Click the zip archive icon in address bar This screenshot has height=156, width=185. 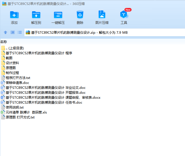pyautogui.click(x=28, y=32)
